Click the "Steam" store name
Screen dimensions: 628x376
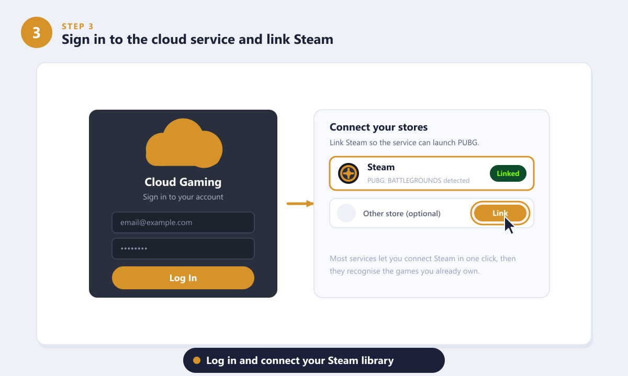point(381,167)
